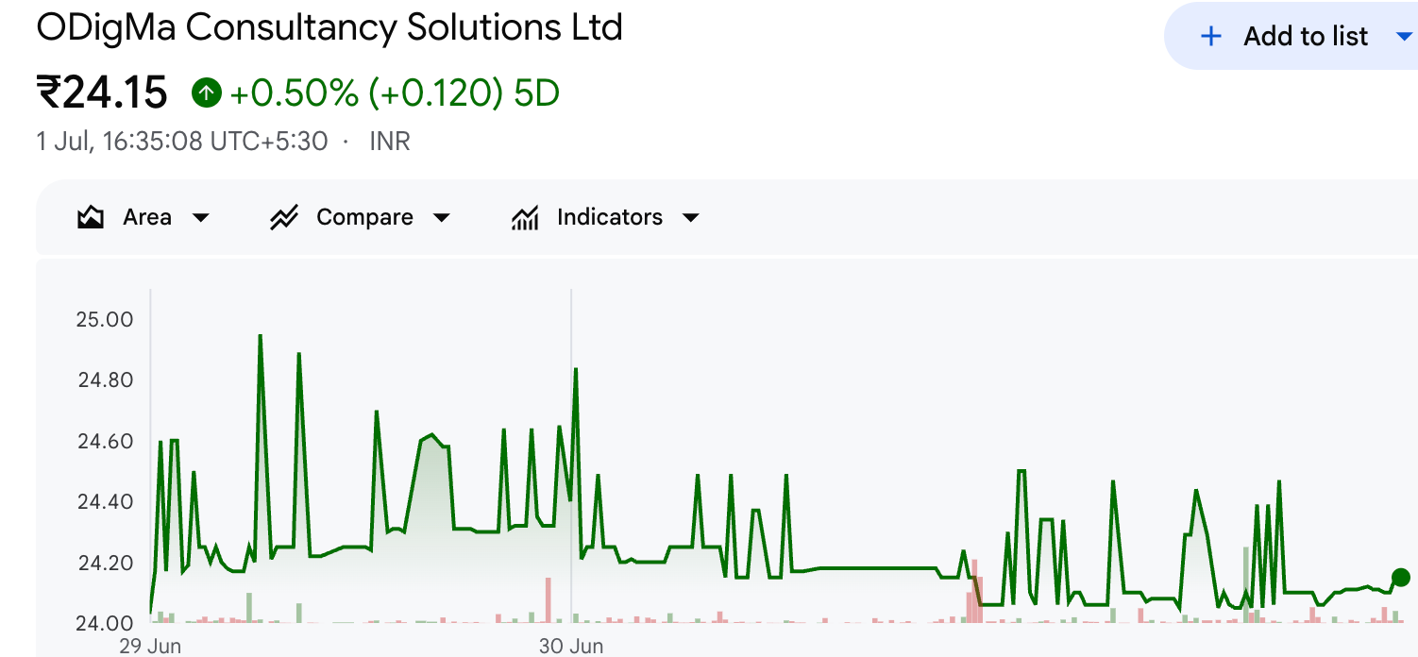Click the 24.40 price axis label
Screen dimensions: 1418x657
pos(105,501)
